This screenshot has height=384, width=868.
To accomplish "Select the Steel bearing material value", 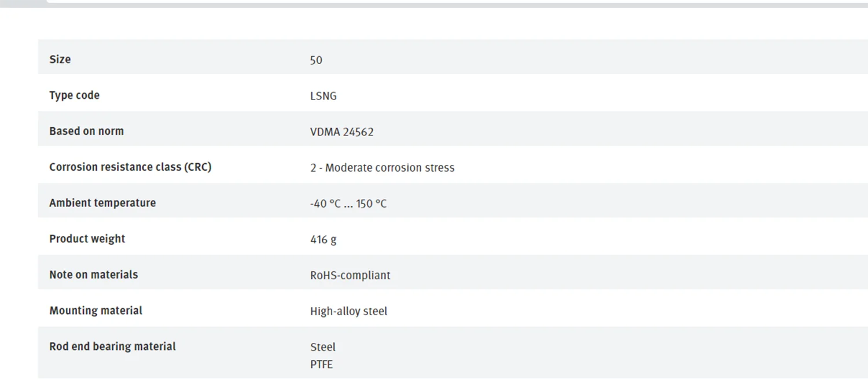I will click(x=322, y=347).
